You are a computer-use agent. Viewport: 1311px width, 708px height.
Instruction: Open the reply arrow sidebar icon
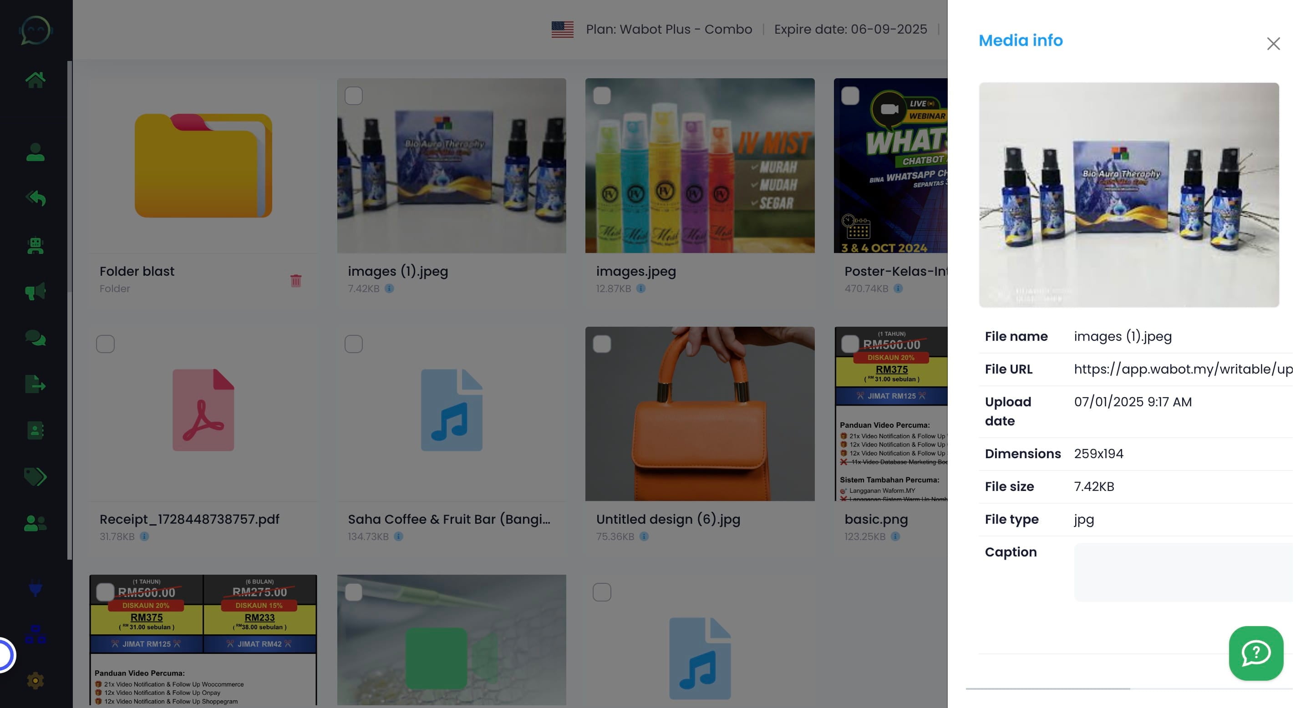pyautogui.click(x=35, y=198)
